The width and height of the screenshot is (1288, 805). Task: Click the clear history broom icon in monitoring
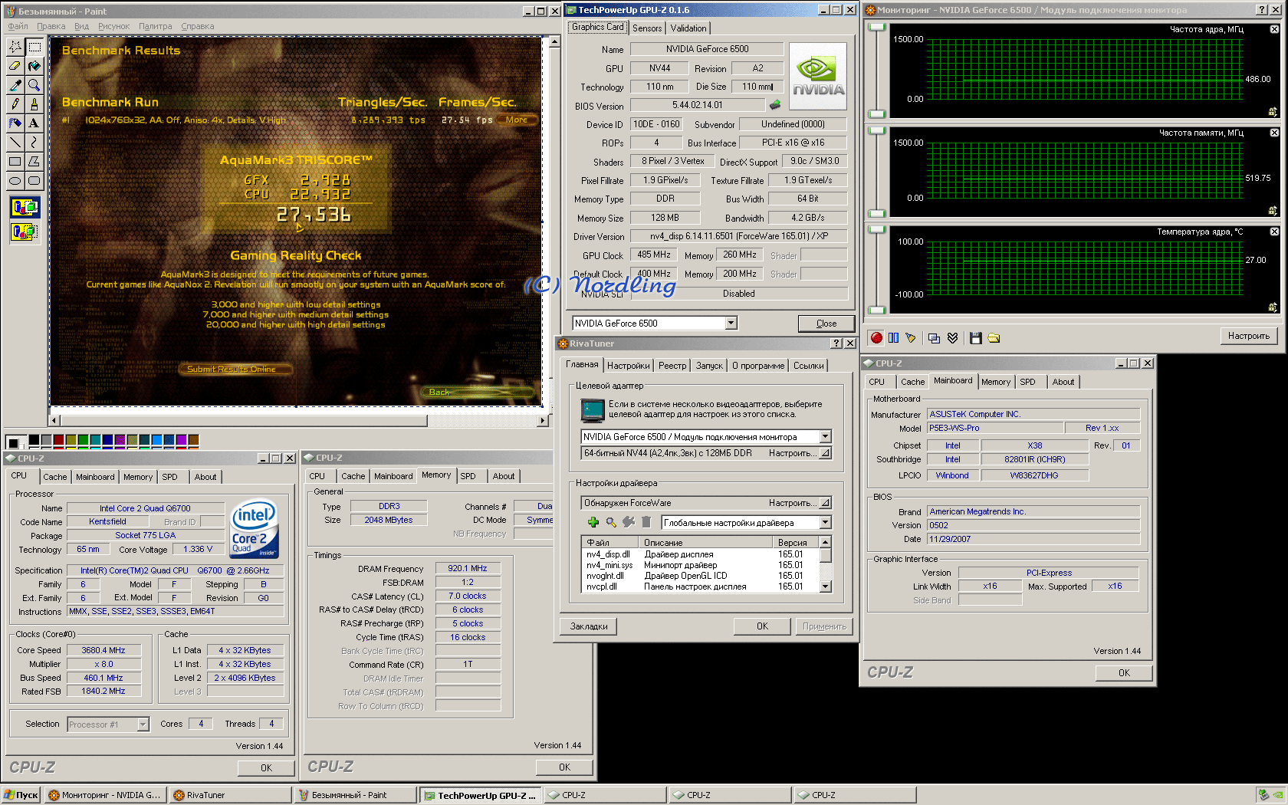pyautogui.click(x=911, y=338)
